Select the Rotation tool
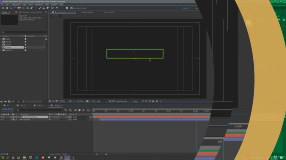 click(16, 8)
